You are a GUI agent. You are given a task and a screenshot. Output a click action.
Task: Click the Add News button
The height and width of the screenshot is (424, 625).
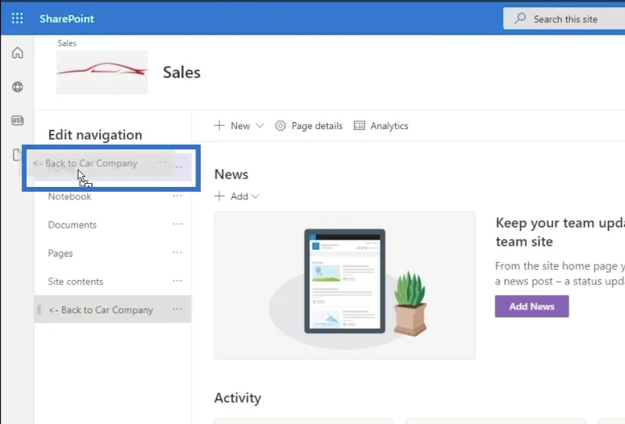pyautogui.click(x=532, y=306)
